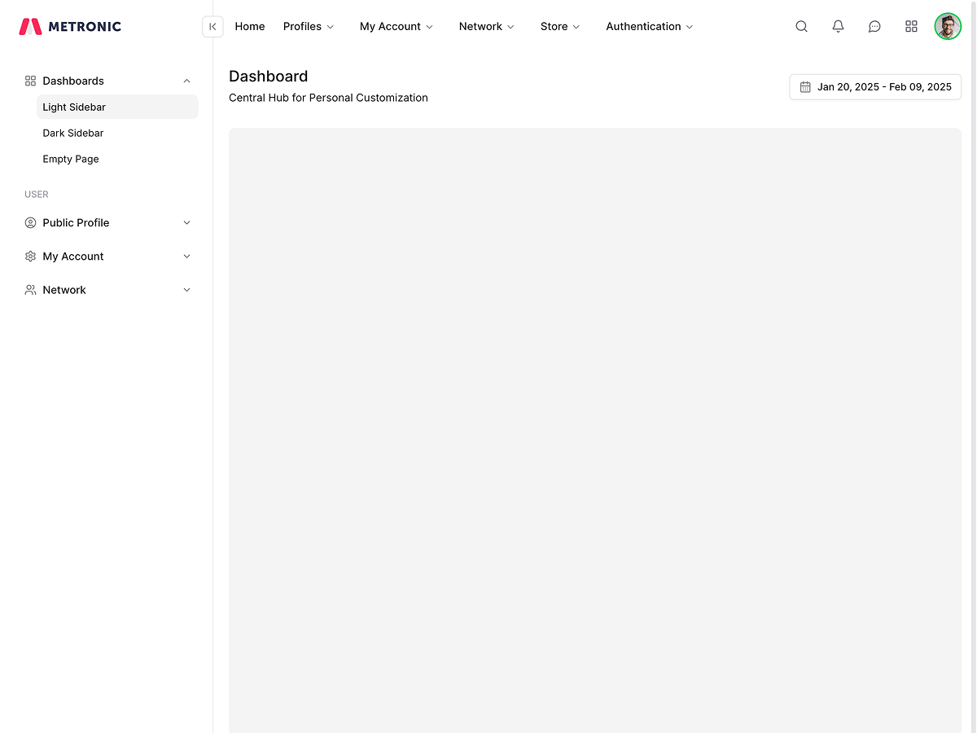Open the chat messages icon
The height and width of the screenshot is (733, 977).
(x=874, y=27)
